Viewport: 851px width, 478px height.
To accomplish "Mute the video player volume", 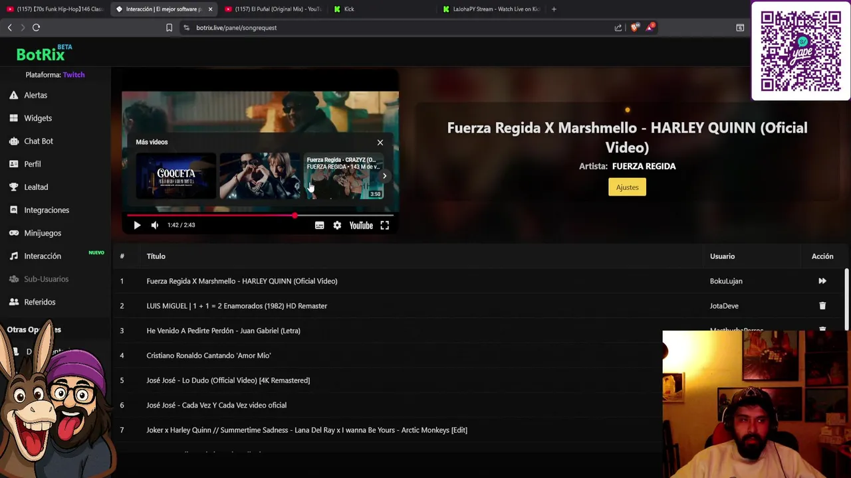I will 154,225.
